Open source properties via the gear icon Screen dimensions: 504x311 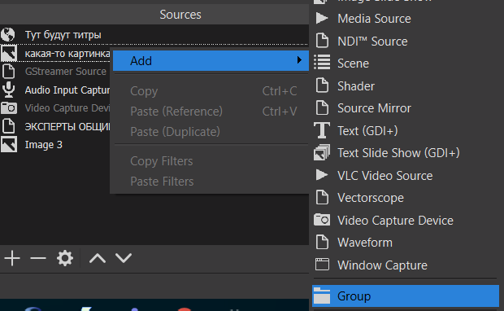[64, 258]
